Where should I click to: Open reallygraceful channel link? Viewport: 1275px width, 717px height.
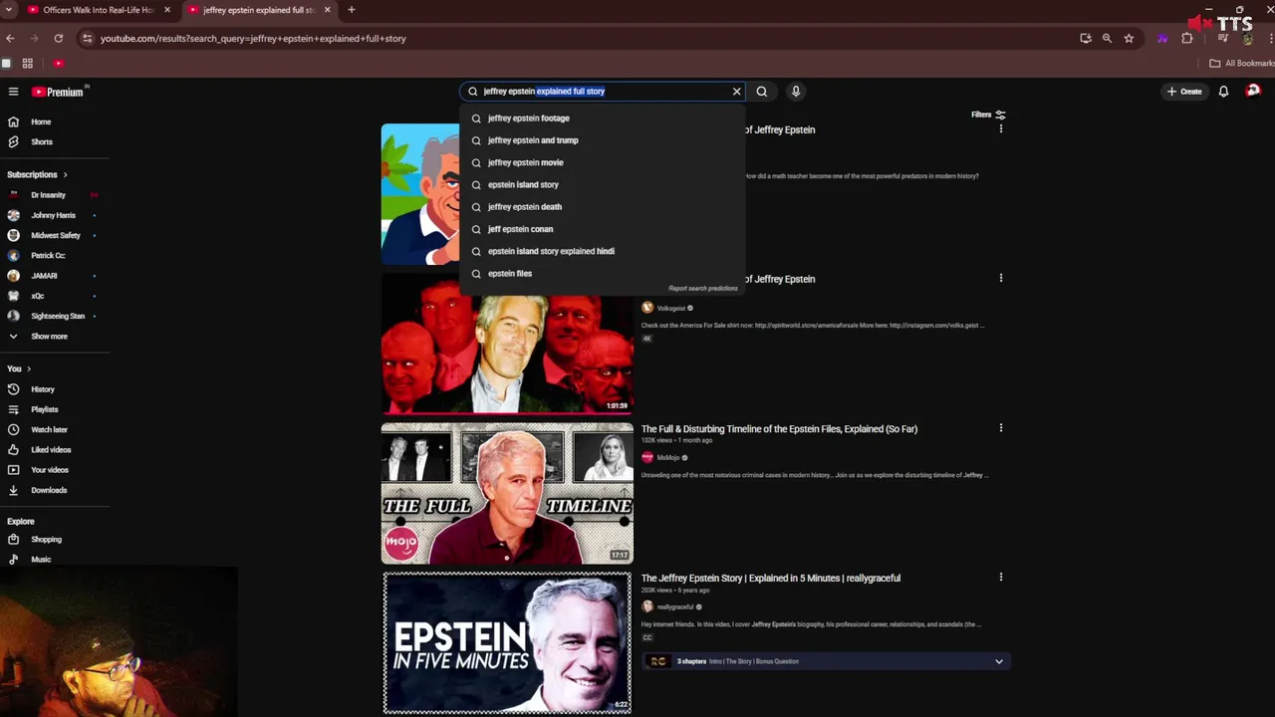675,607
